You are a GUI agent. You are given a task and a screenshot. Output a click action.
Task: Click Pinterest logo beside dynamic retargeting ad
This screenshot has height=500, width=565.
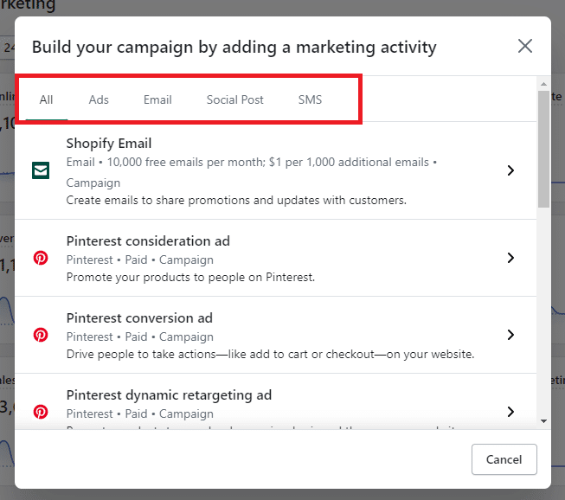41,412
